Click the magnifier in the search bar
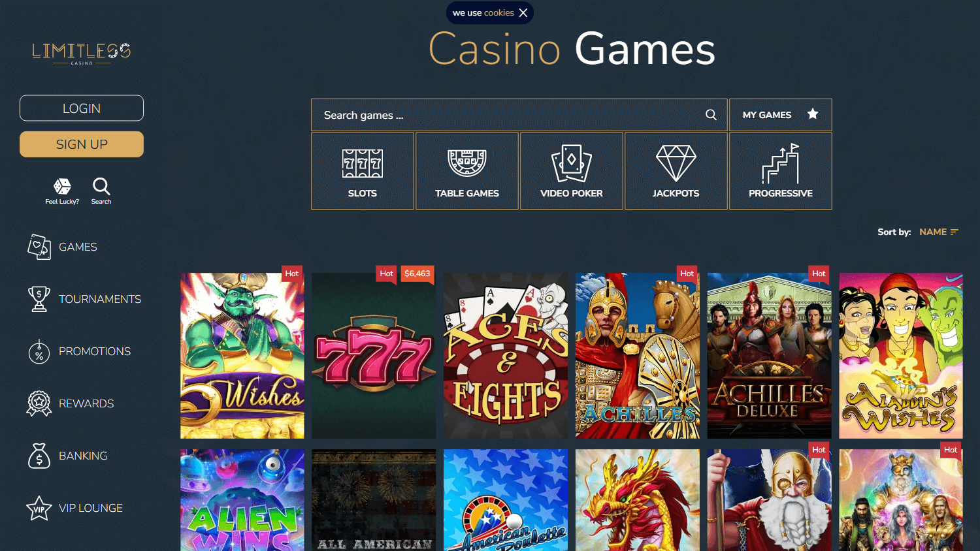Screen dimensions: 980x551 click(x=711, y=115)
